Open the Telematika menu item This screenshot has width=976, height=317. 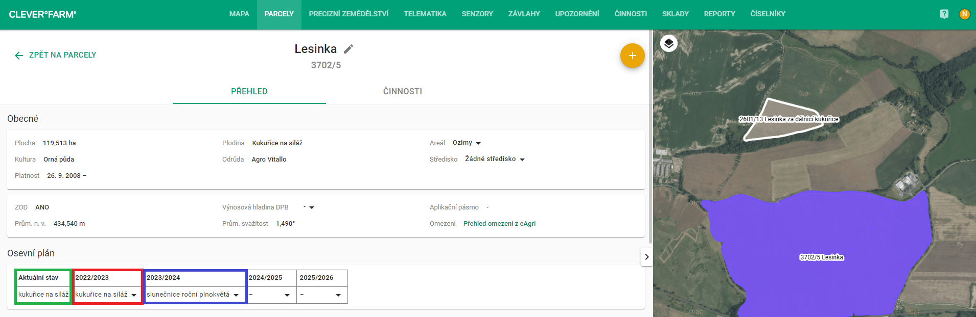425,14
